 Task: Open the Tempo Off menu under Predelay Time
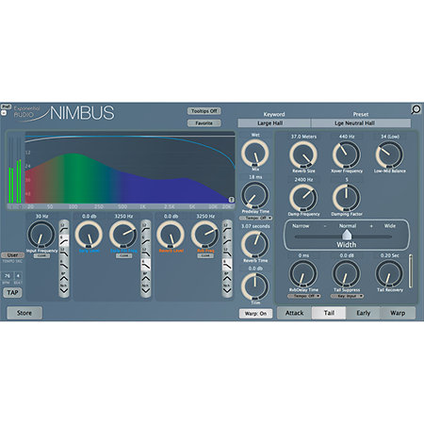click(255, 218)
